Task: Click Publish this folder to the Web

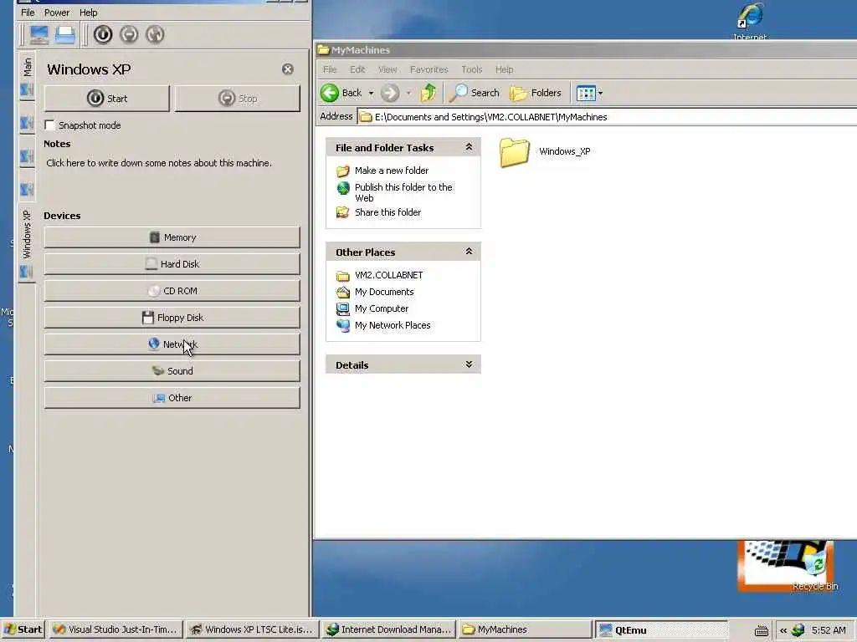Action: click(403, 193)
